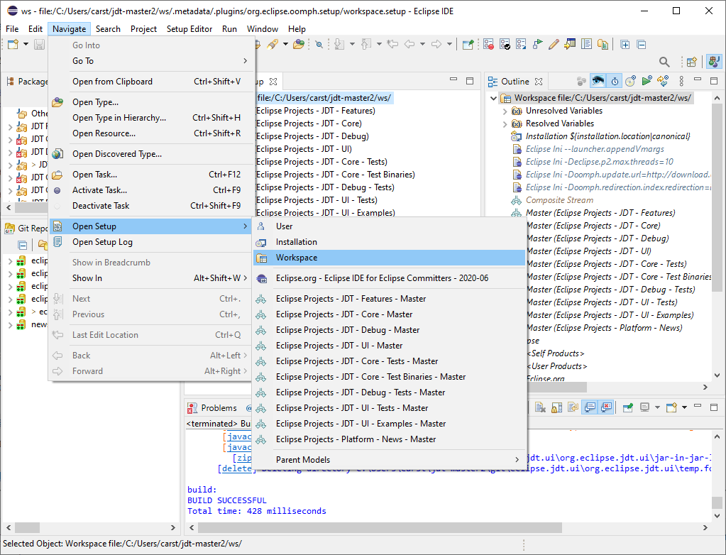Viewport: 726px width, 555px height.
Task: Expand the Go To submenu arrow
Action: 245,60
